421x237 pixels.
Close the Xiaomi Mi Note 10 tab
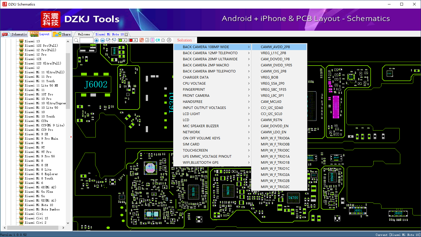tap(126, 34)
